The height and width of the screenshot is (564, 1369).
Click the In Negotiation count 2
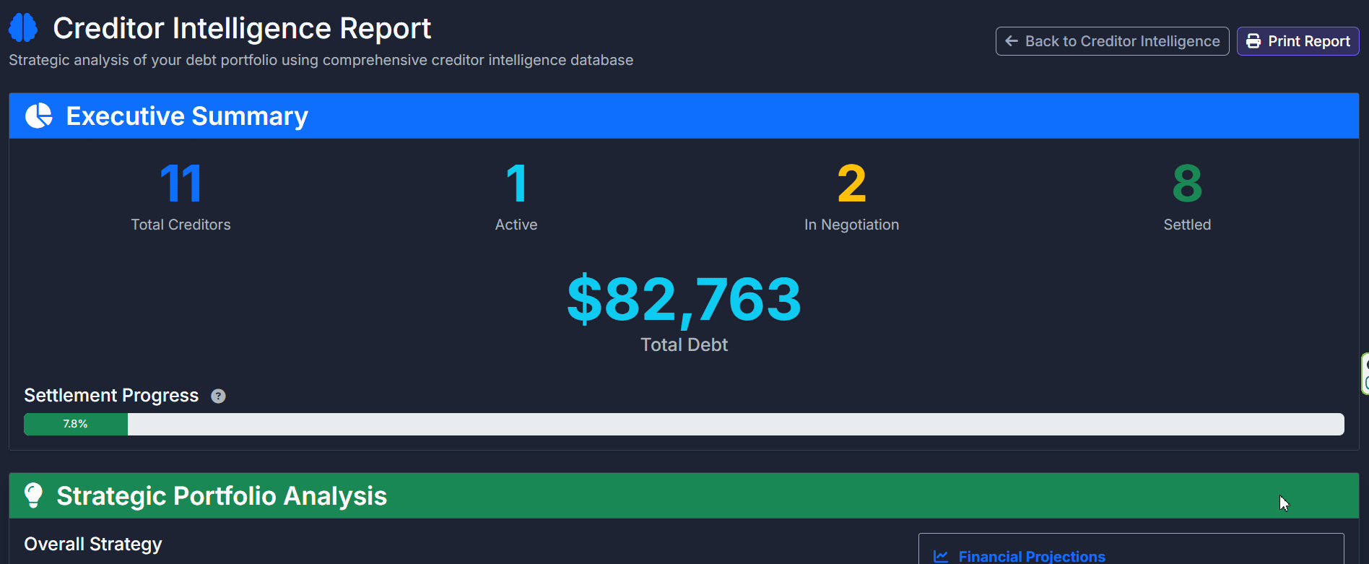tap(852, 183)
